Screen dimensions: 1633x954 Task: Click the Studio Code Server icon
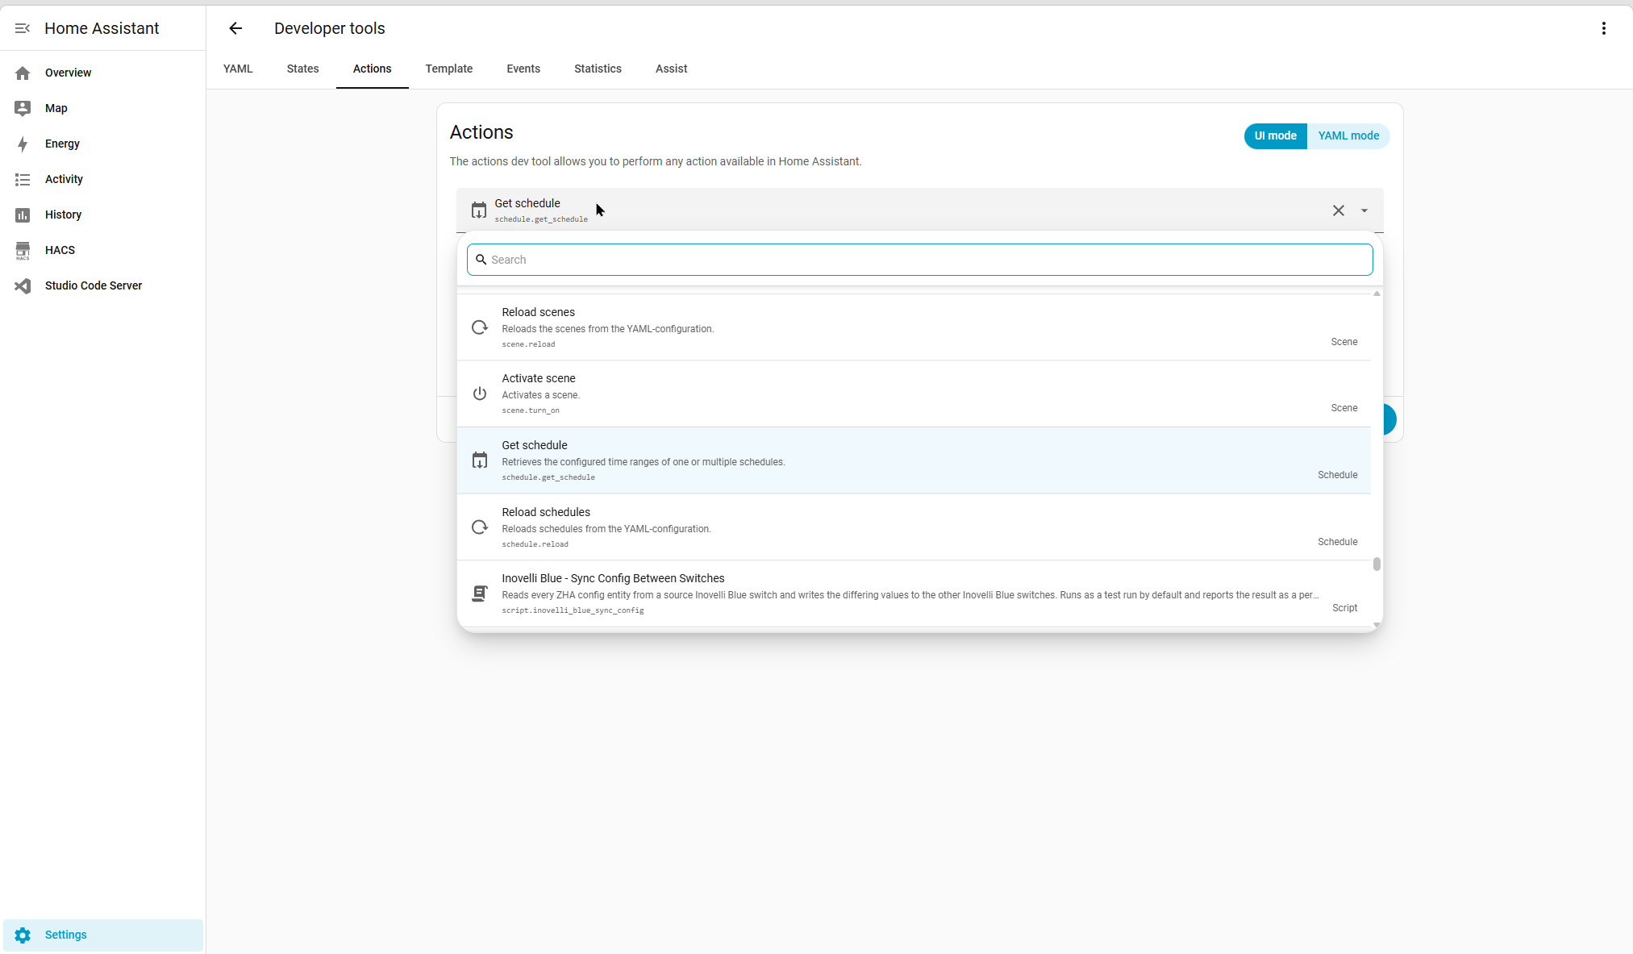coord(23,285)
